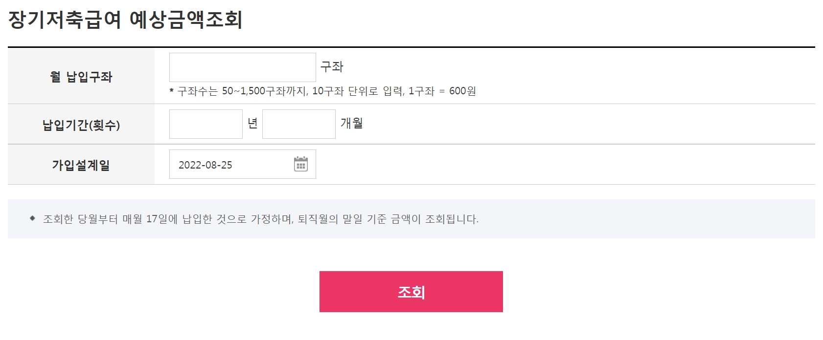Viewport: 823px width, 340px height.
Task: Click the 납입기간(횟수) row label
Action: pyautogui.click(x=81, y=125)
